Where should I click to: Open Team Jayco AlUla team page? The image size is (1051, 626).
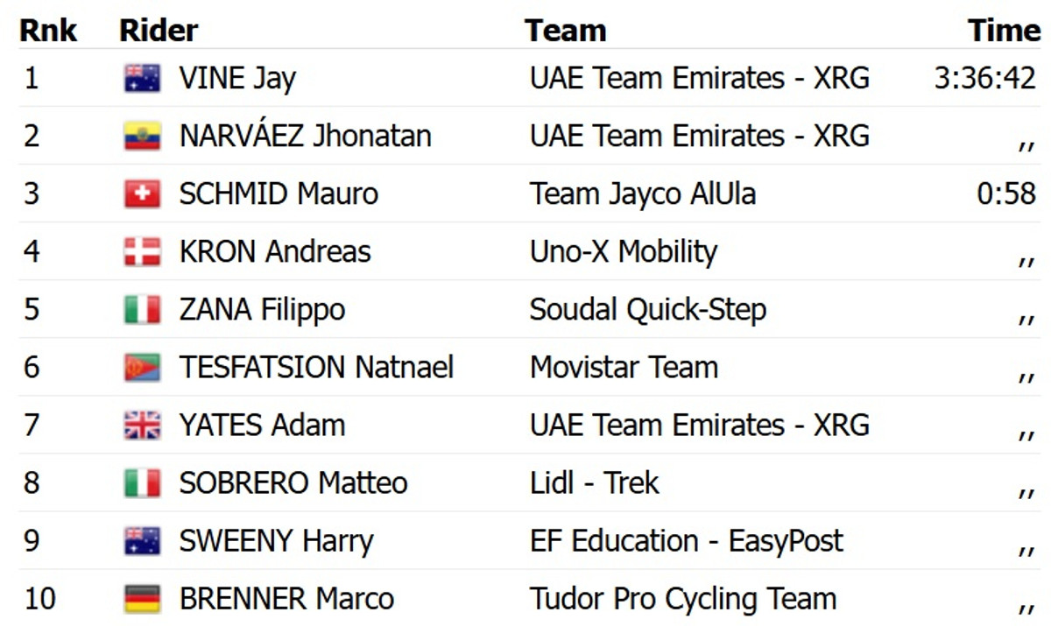coord(642,194)
